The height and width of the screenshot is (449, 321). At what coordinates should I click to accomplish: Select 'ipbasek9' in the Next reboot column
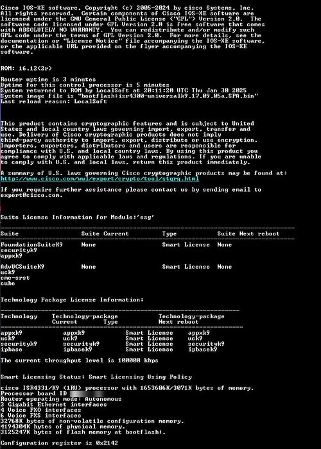(x=203, y=350)
